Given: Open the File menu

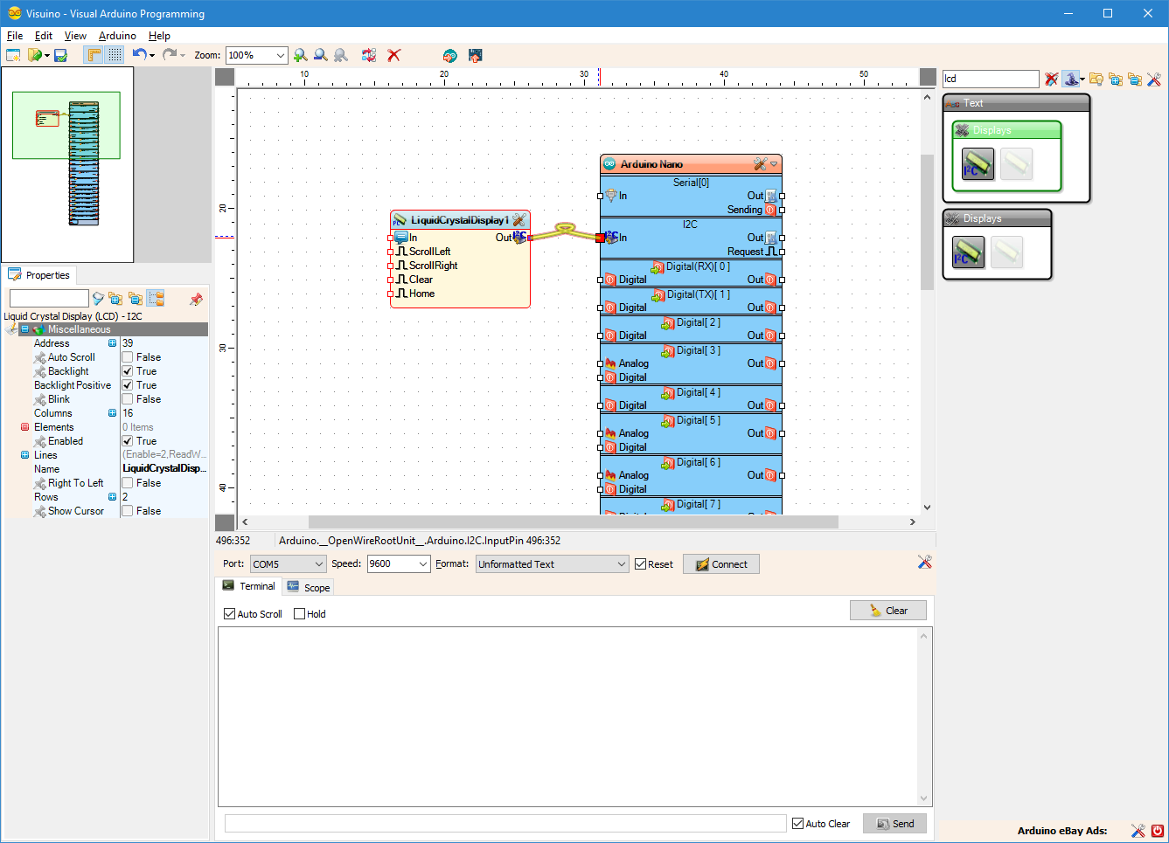Looking at the screenshot, I should coord(15,36).
